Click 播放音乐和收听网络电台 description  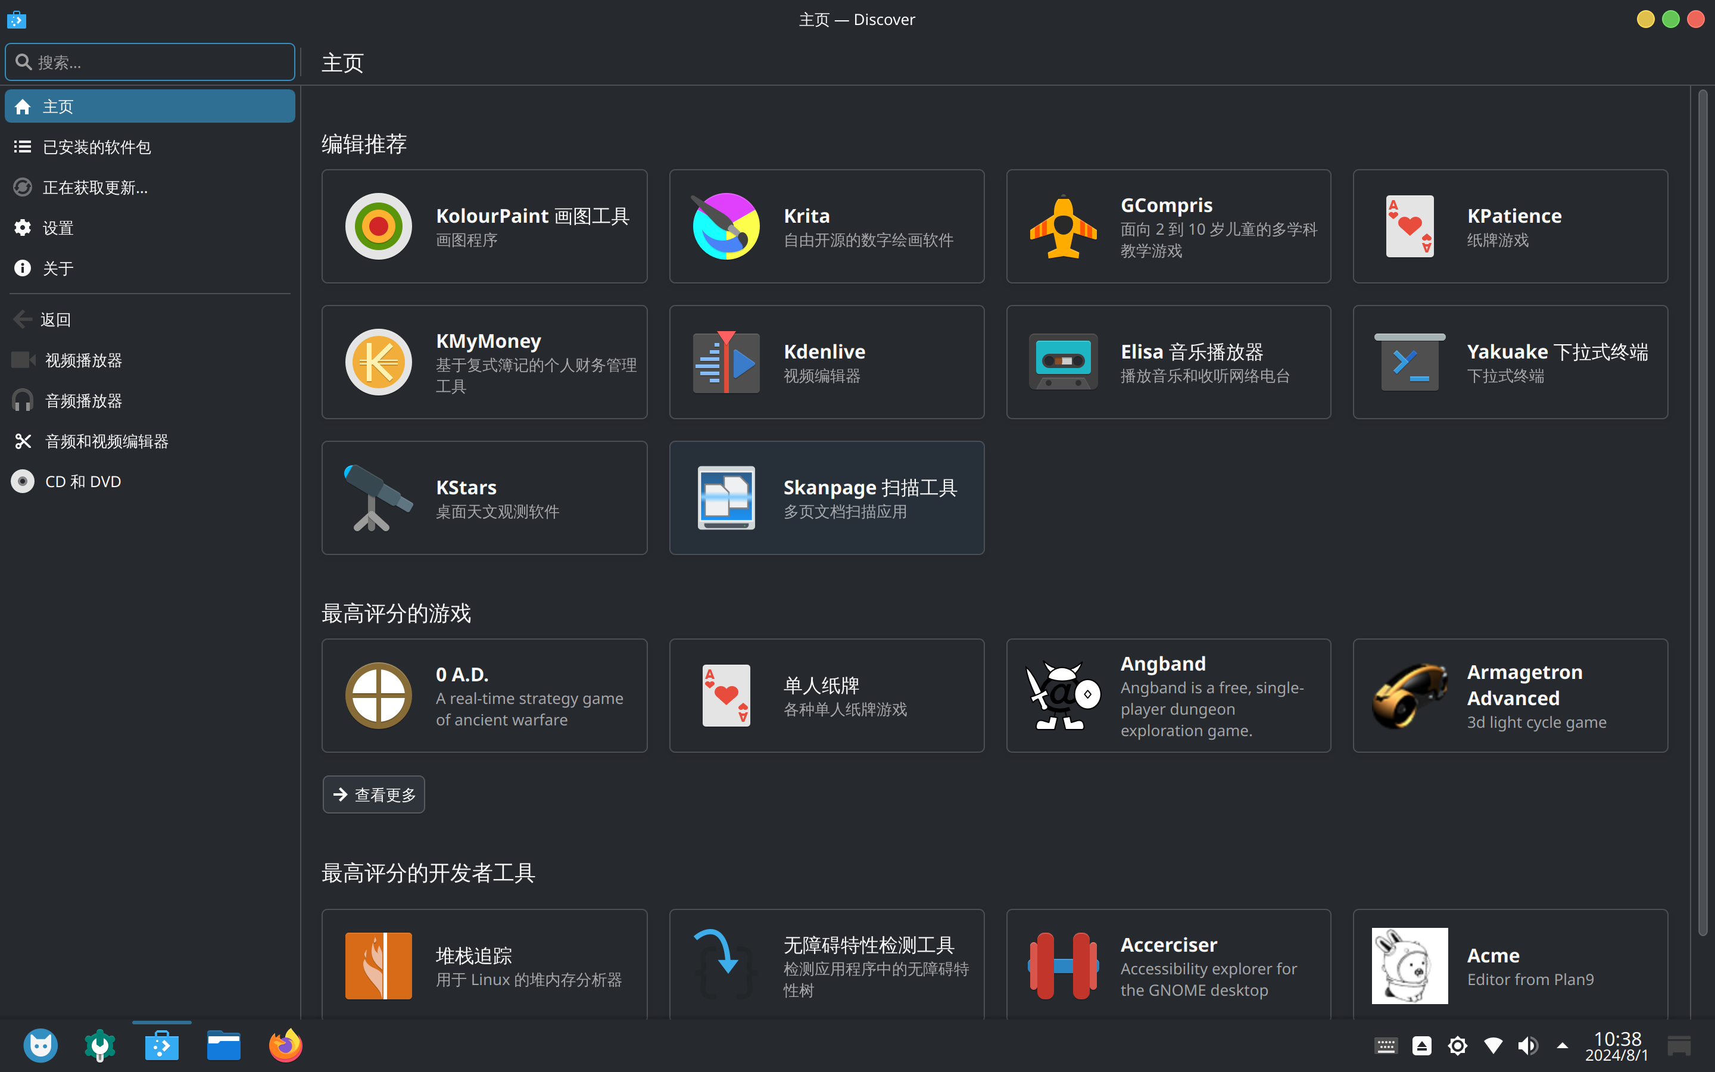coord(1205,376)
